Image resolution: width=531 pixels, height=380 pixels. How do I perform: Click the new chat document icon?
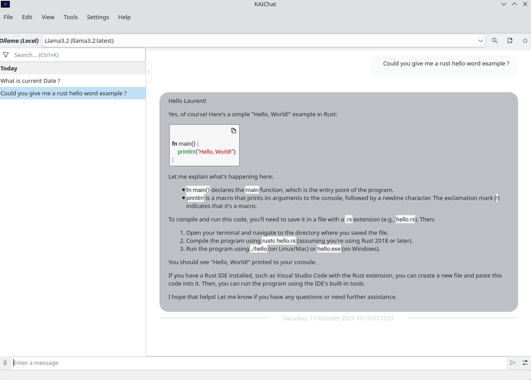click(x=510, y=41)
